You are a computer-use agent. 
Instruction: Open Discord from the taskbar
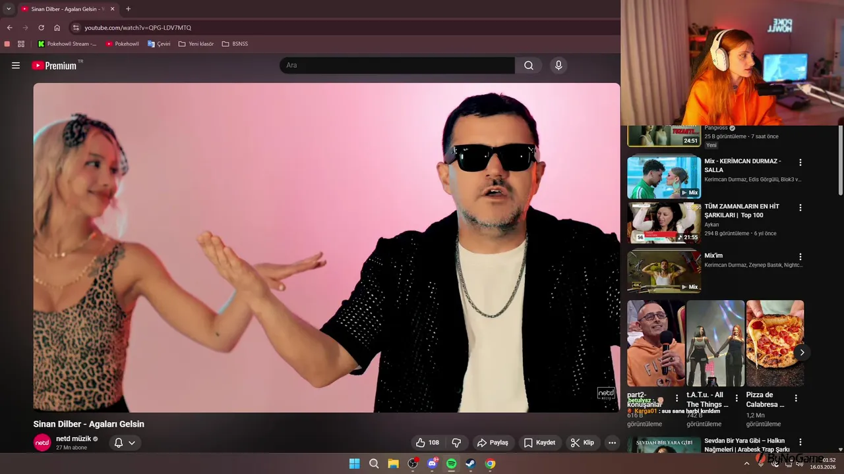coord(432,463)
